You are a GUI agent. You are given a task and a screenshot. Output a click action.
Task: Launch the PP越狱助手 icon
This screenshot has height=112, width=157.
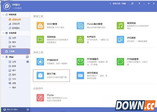click(40, 62)
